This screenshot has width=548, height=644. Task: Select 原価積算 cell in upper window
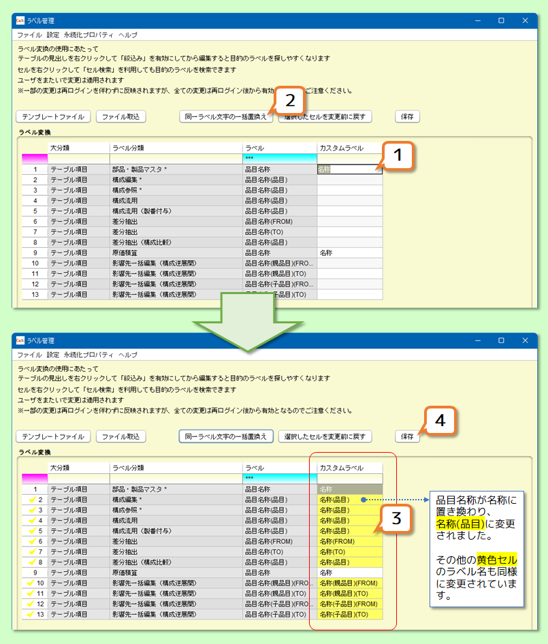pyautogui.click(x=176, y=253)
